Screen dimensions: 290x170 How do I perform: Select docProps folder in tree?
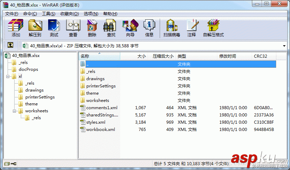tap(28, 69)
